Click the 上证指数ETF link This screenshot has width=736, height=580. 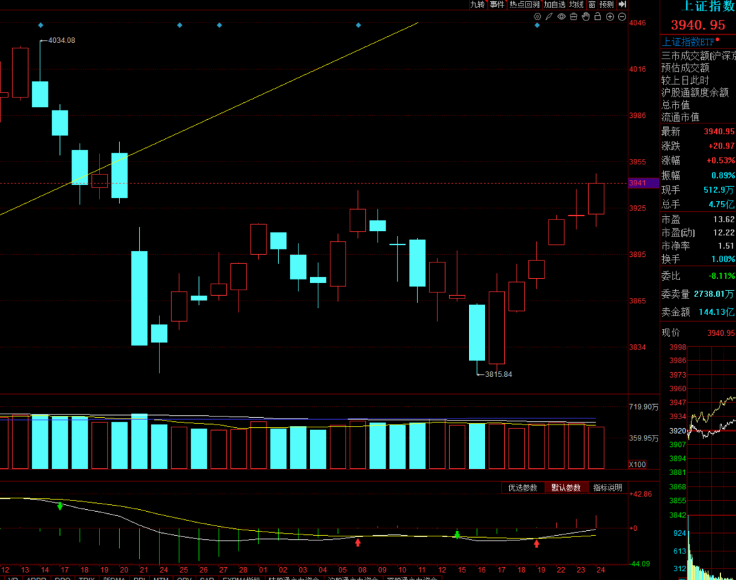[x=688, y=41]
